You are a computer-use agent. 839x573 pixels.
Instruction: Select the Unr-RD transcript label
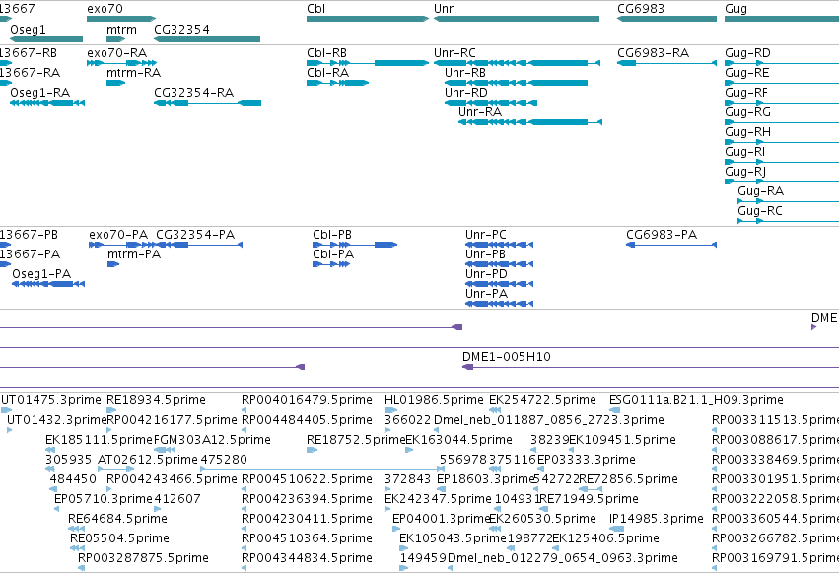tap(466, 93)
